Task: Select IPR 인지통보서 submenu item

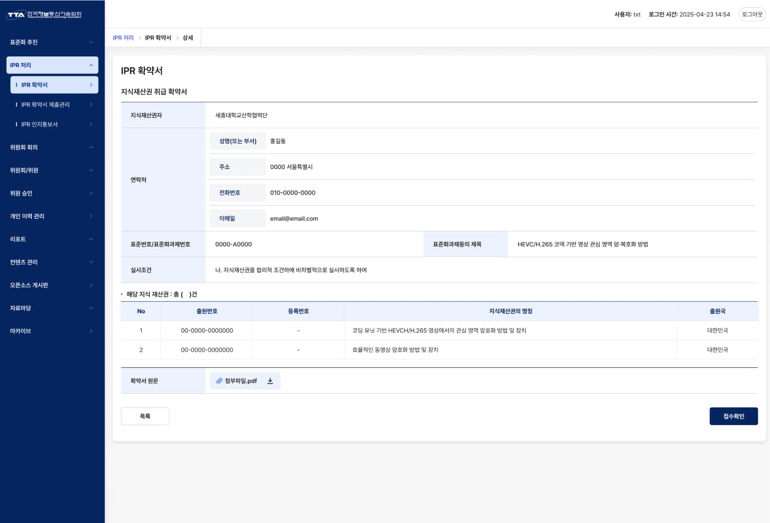Action: [54, 124]
